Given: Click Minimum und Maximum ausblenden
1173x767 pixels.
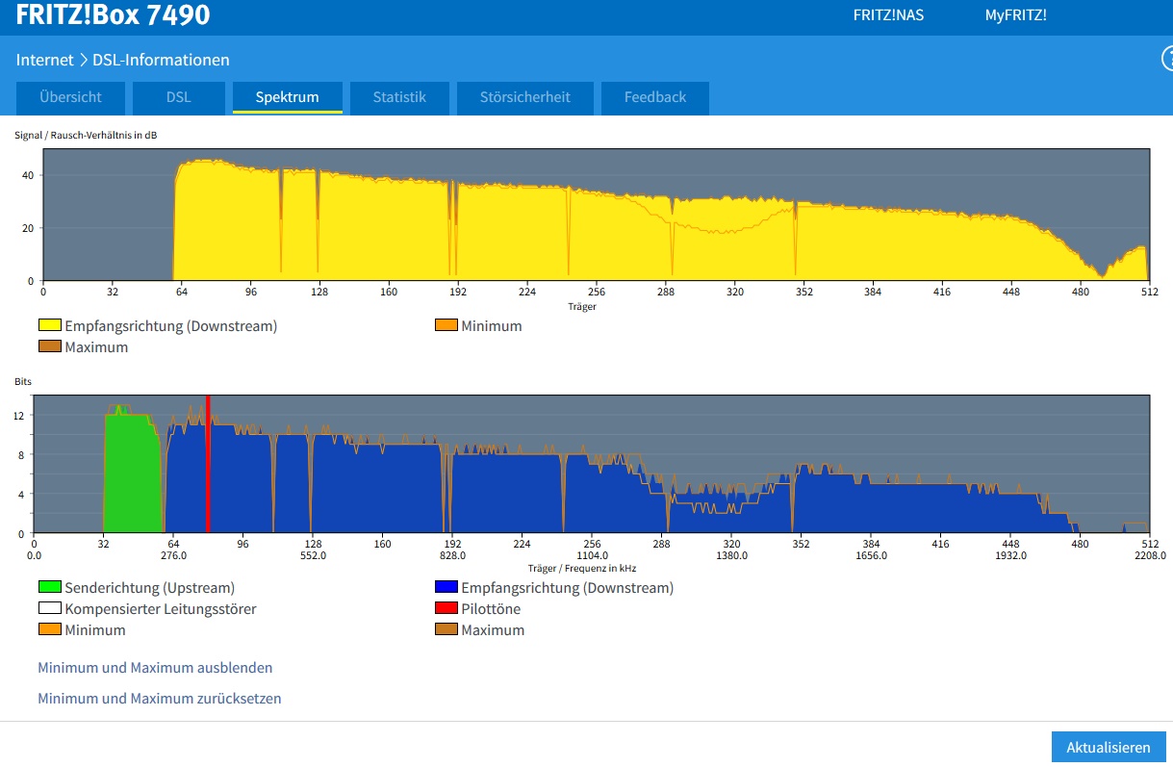Looking at the screenshot, I should click(155, 667).
